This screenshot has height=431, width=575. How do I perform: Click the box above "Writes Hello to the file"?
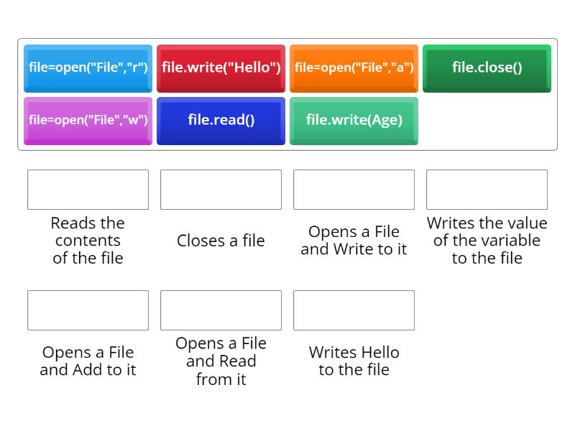pos(354,310)
